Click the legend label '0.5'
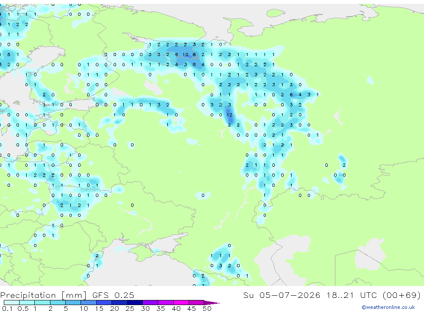The width and height of the screenshot is (424, 311). 23,308
